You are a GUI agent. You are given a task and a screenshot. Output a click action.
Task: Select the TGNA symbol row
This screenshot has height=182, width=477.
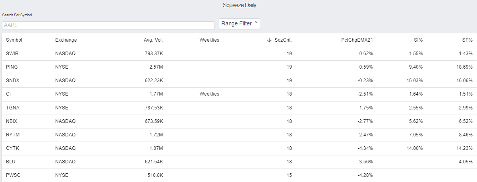(238, 107)
